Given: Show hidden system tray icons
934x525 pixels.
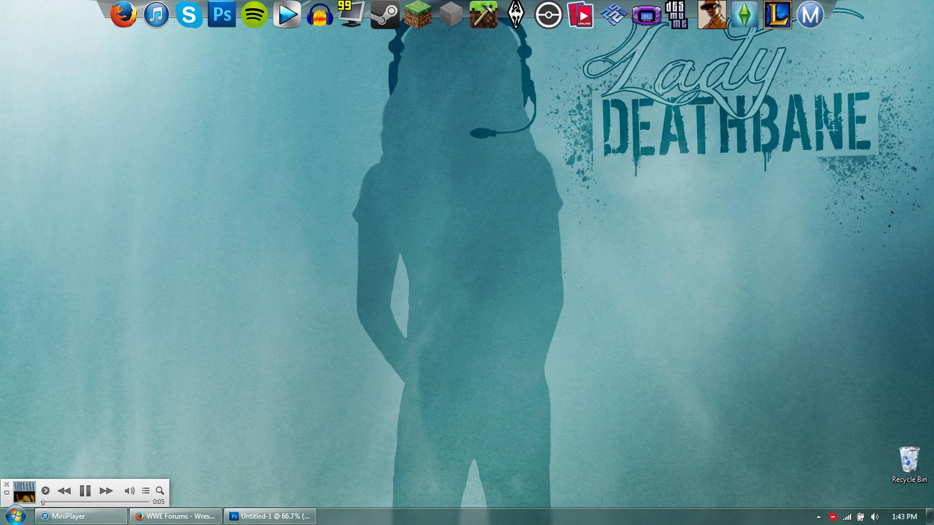Looking at the screenshot, I should [x=818, y=517].
